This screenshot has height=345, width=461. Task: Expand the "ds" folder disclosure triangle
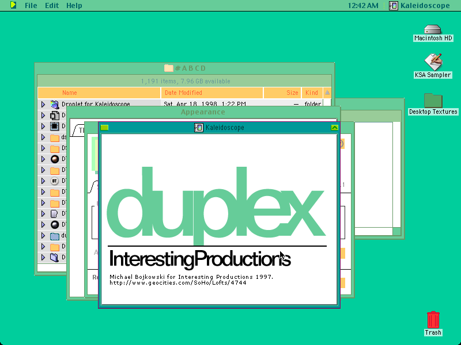point(43,137)
